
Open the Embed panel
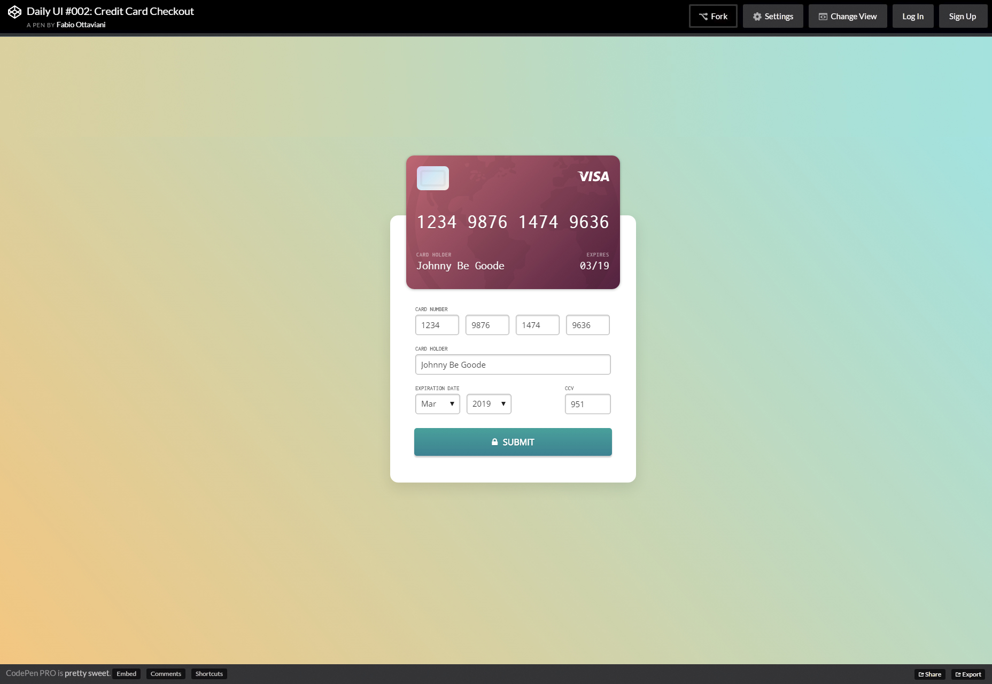[x=127, y=674]
